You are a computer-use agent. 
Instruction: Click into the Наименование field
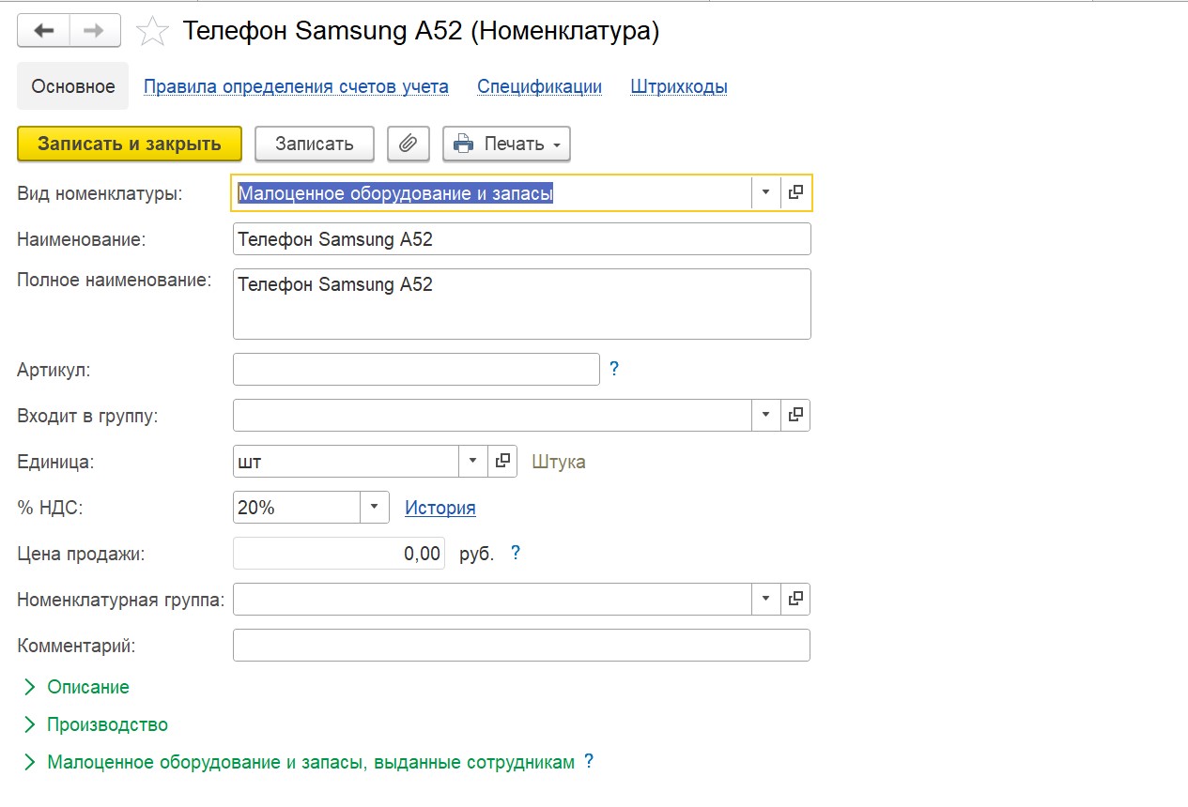click(x=521, y=238)
